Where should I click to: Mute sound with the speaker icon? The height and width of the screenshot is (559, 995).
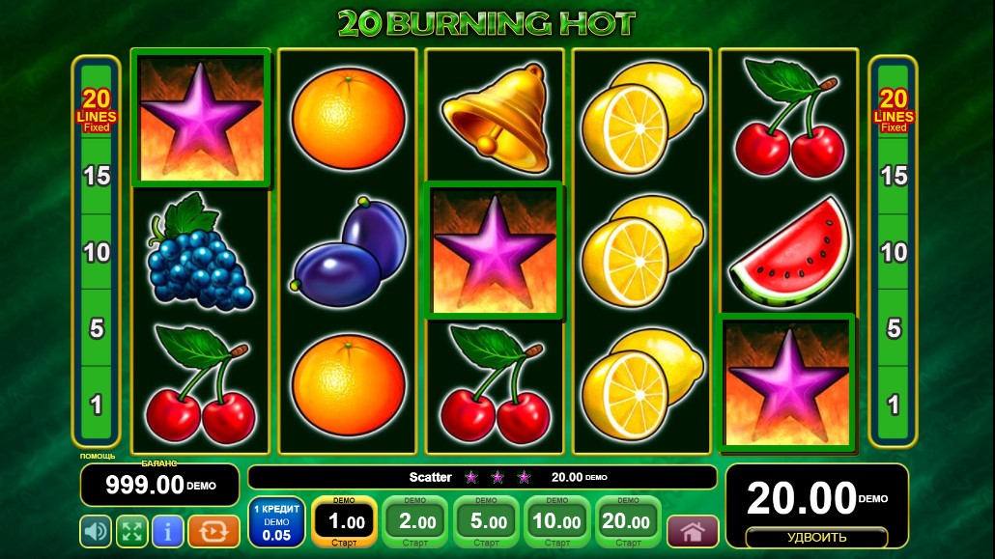tap(96, 531)
